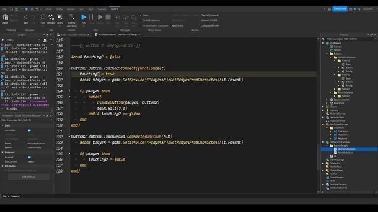378x212 pixels.
Task: Click code line 121 touching3 = true
Action: click(x=97, y=74)
